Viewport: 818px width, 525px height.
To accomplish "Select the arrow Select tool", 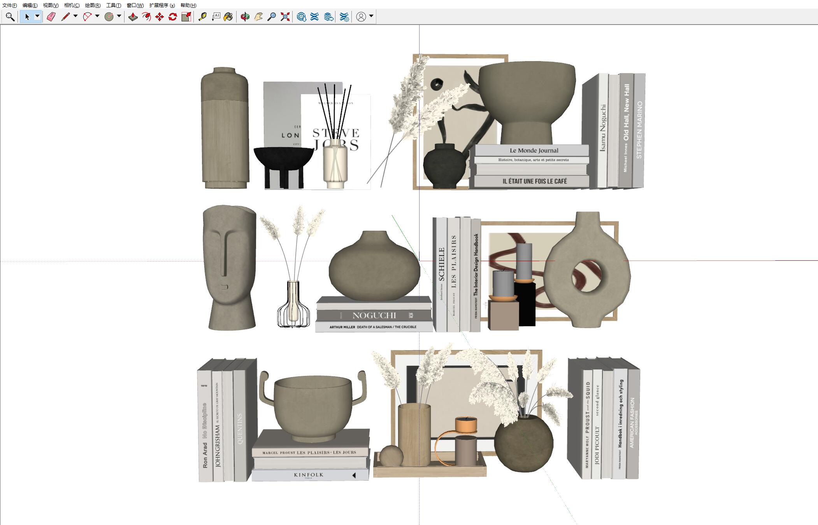I will 27,17.
